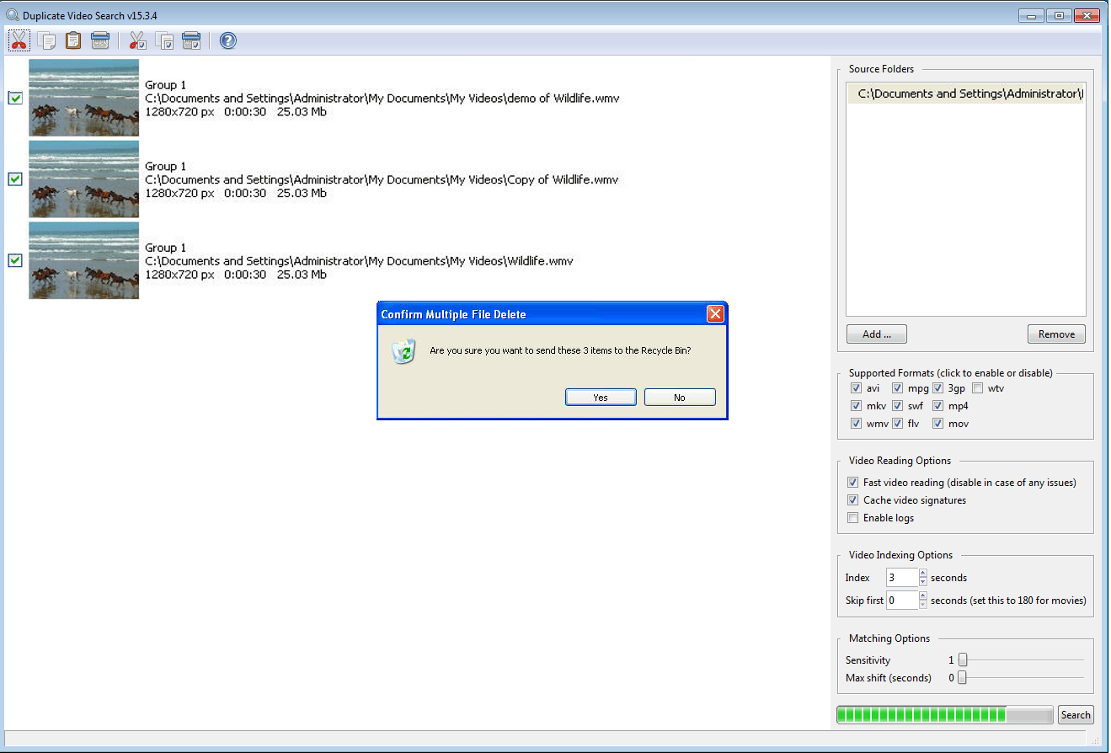Close the Confirm Multiple File Delete dialog
Image resolution: width=1111 pixels, height=753 pixels.
pos(715,314)
